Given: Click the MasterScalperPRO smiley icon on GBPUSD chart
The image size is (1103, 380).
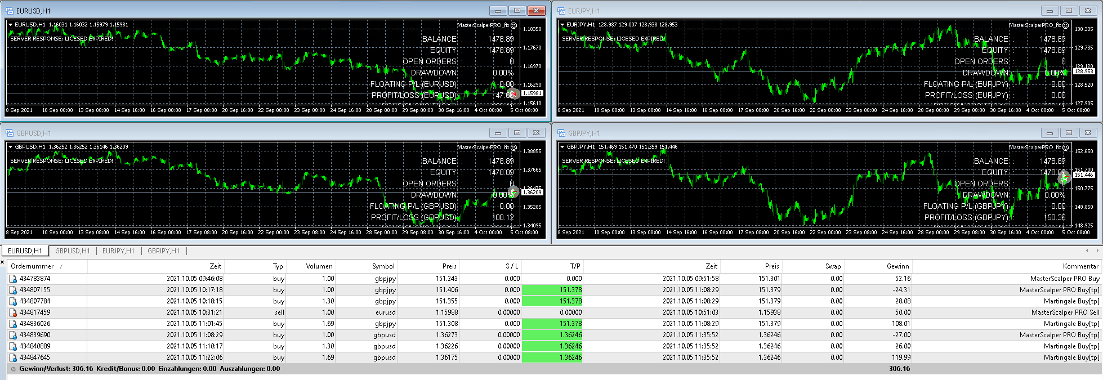Looking at the screenshot, I should 513,147.
